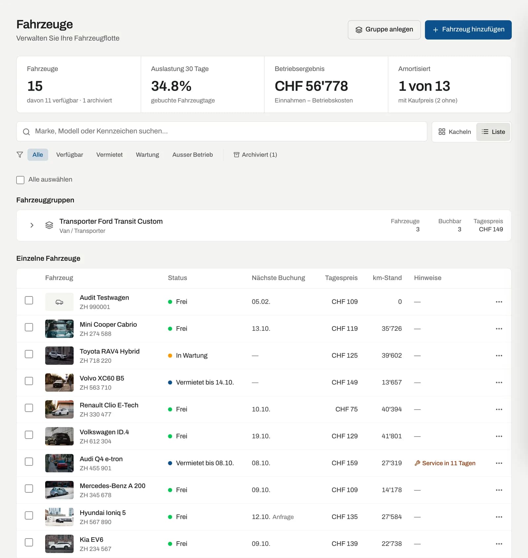Click the filter funnel icon
This screenshot has width=528, height=558.
[20, 155]
